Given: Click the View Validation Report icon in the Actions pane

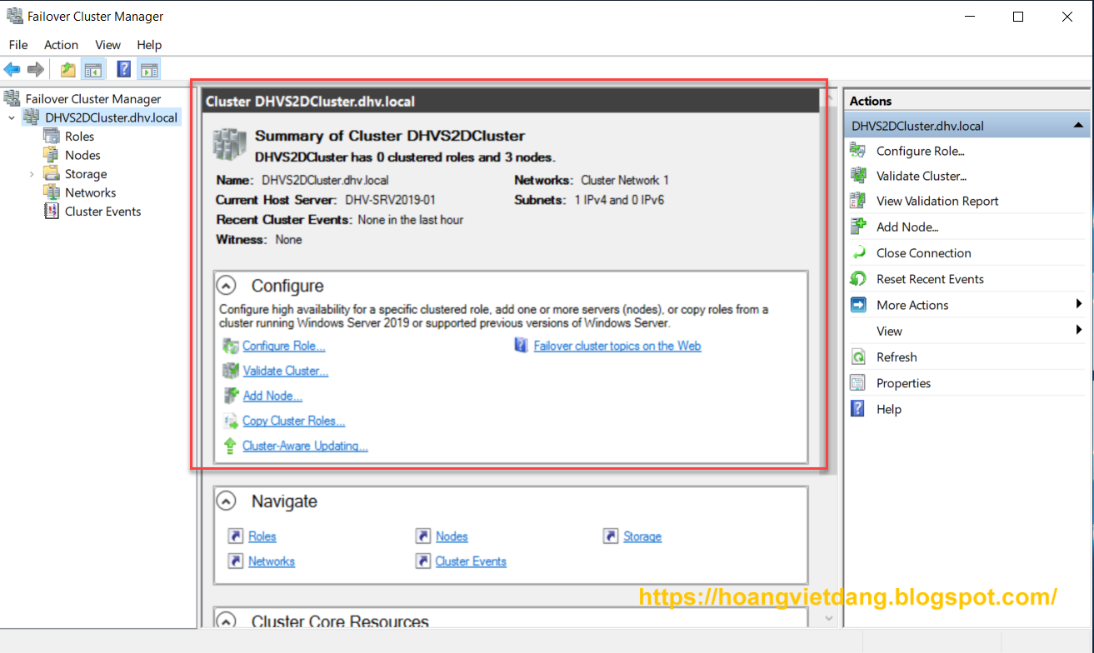Looking at the screenshot, I should (858, 200).
